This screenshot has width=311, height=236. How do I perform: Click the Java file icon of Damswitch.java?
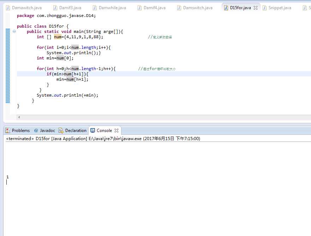tap(179, 8)
